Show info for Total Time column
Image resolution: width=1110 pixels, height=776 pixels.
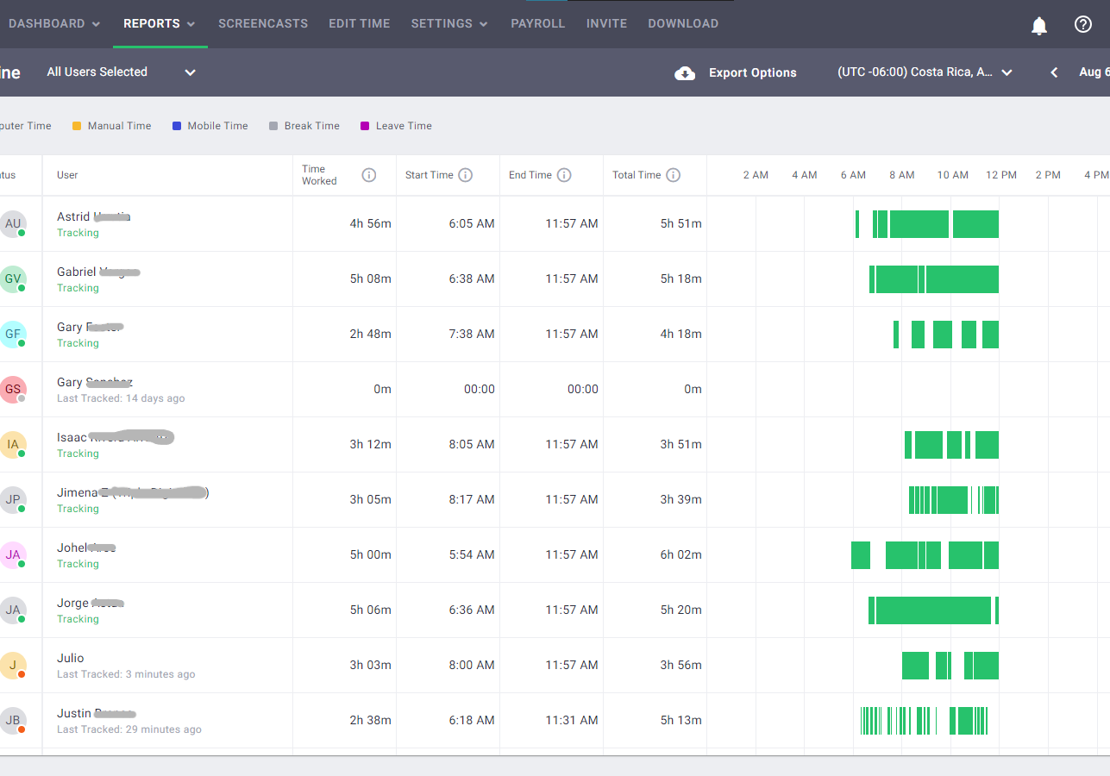click(674, 175)
